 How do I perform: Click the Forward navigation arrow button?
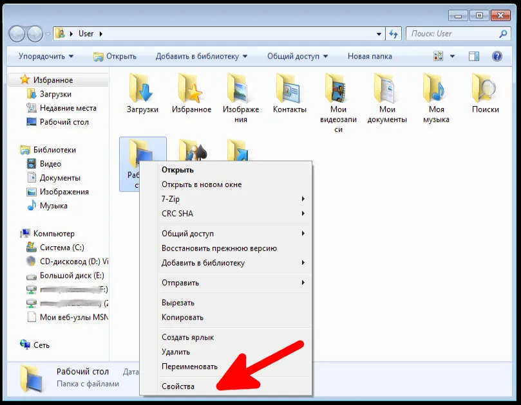pos(35,33)
